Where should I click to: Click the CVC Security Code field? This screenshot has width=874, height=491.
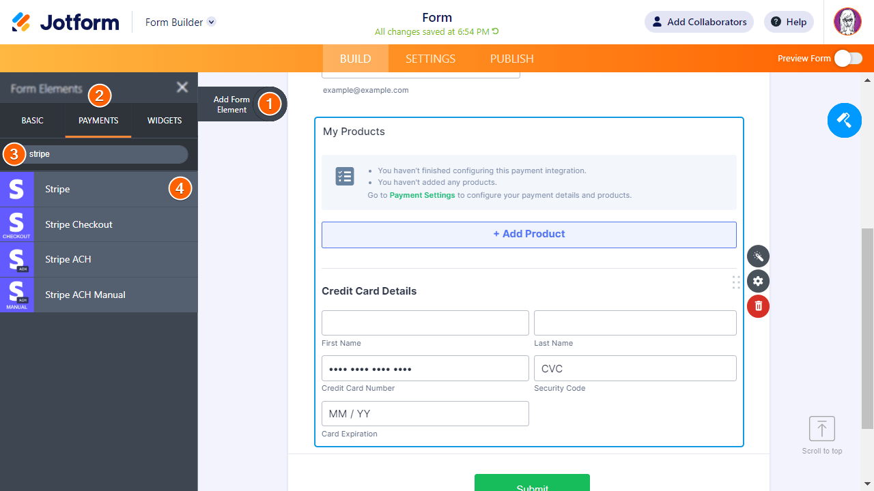coord(635,368)
